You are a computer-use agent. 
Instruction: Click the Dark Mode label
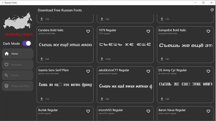[x=12, y=44]
